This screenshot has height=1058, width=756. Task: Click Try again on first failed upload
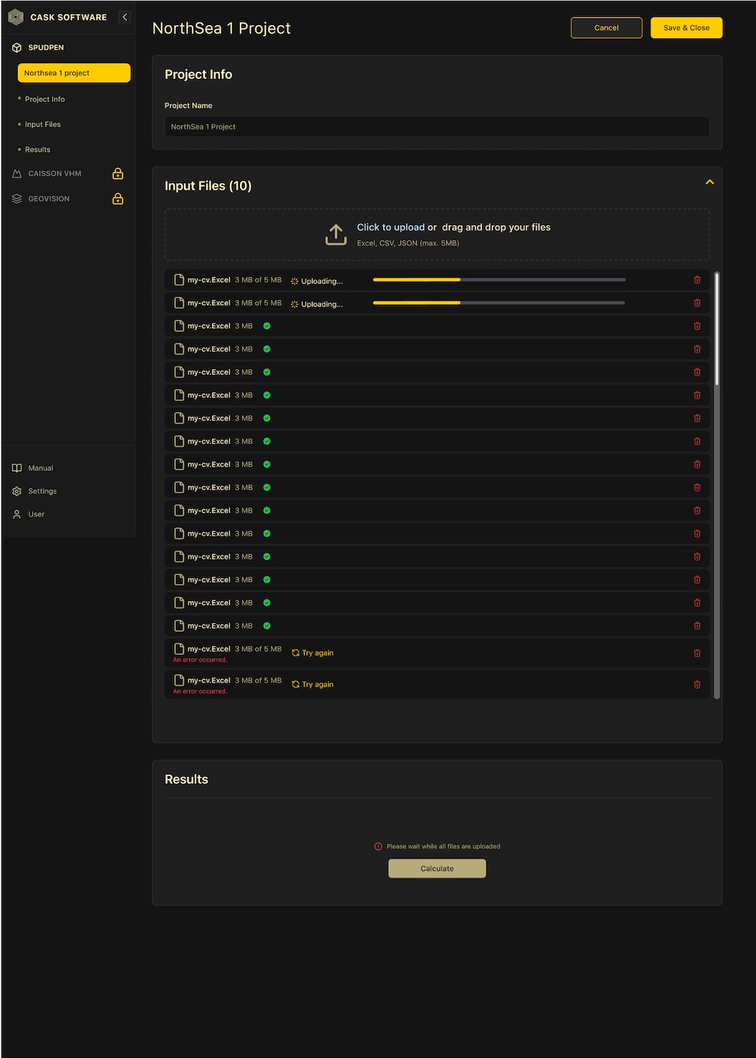[x=313, y=653]
